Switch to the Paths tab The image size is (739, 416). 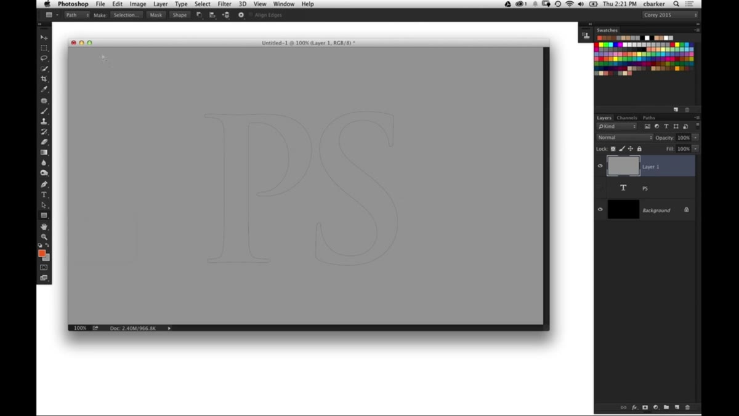[649, 118]
